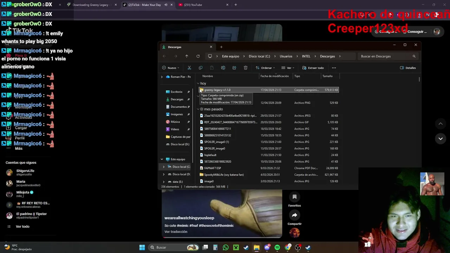Click Extraer todo button
This screenshot has width=450, height=253.
(313, 68)
